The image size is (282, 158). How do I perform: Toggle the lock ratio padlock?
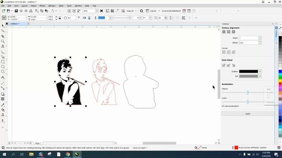coord(60,18)
